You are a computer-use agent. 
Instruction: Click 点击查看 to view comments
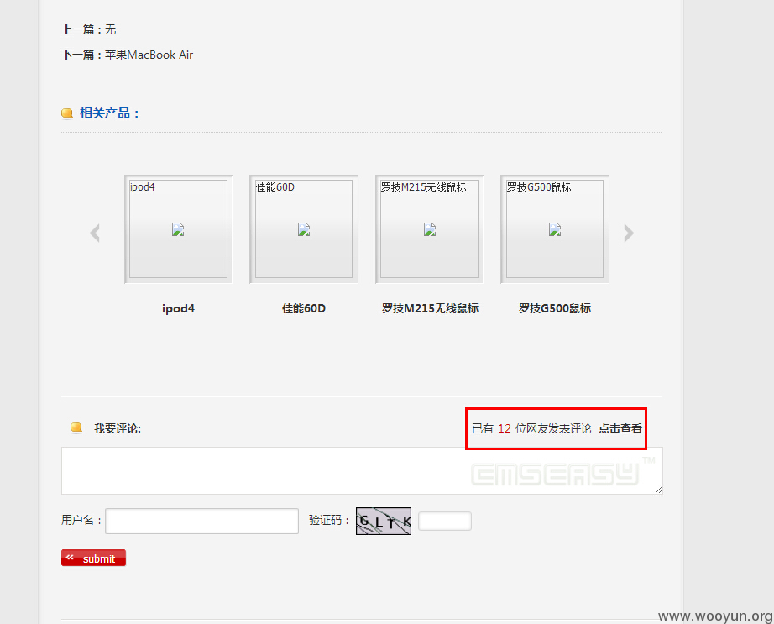(x=620, y=428)
